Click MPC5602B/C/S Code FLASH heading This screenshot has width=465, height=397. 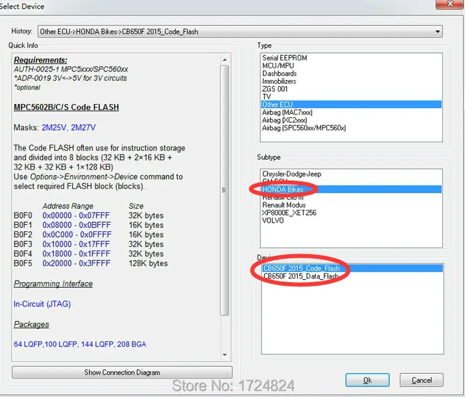click(x=66, y=107)
